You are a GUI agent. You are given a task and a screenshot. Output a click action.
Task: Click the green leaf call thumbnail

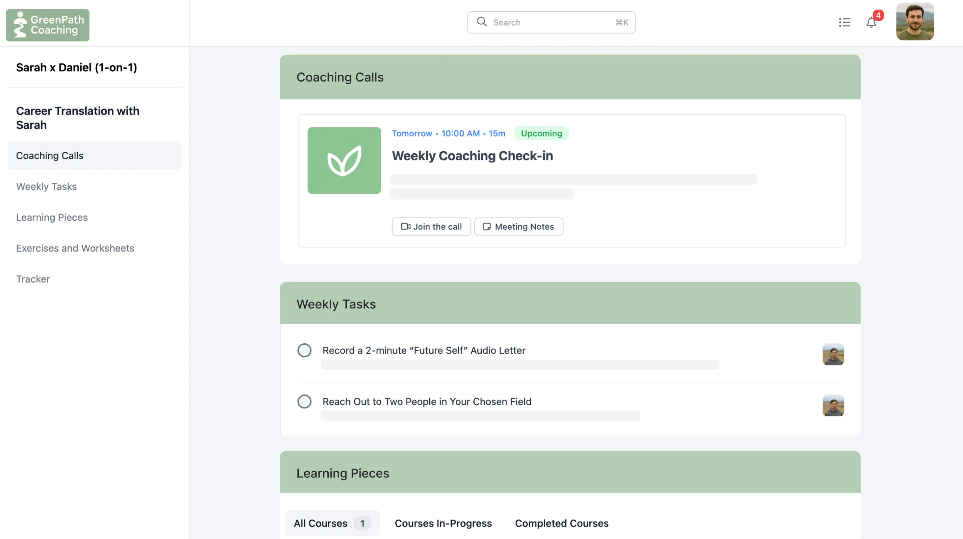344,160
